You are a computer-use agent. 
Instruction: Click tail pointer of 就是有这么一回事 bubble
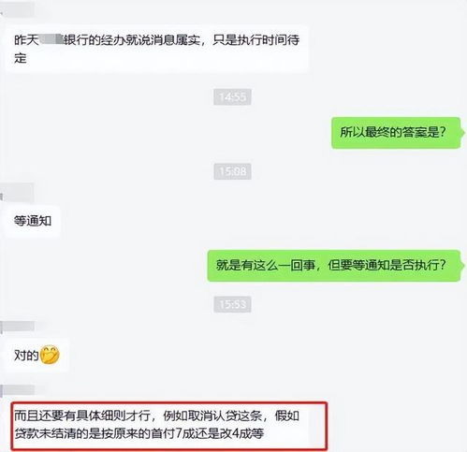click(462, 266)
